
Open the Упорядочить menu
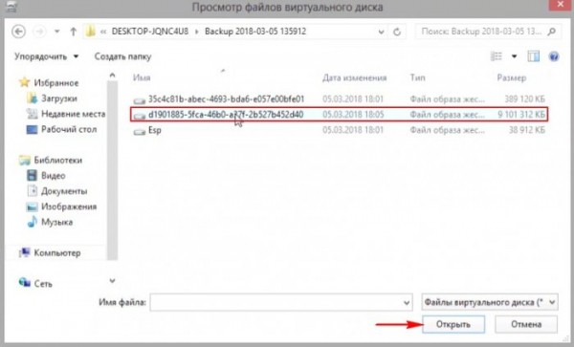[x=46, y=56]
